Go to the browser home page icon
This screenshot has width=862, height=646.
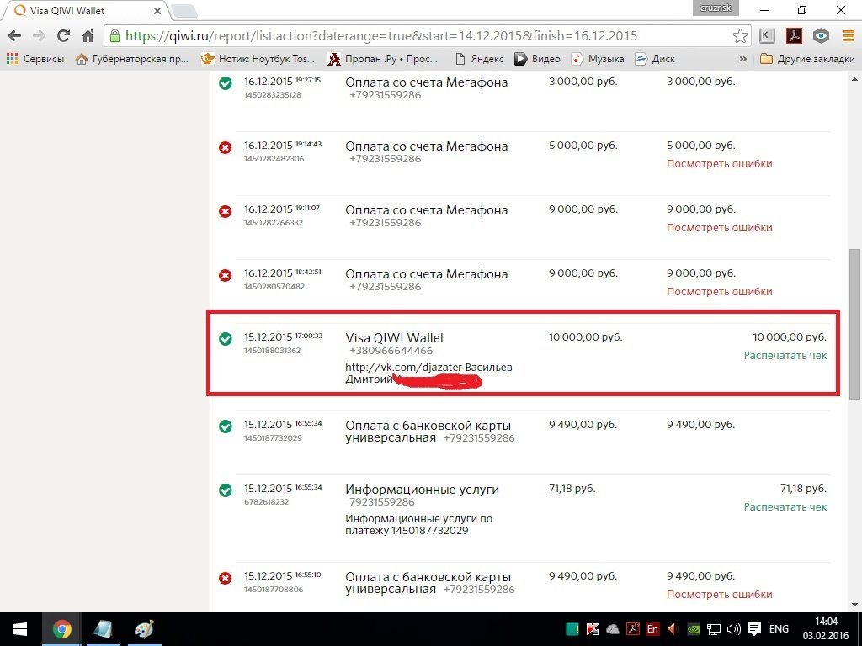pyautogui.click(x=88, y=36)
